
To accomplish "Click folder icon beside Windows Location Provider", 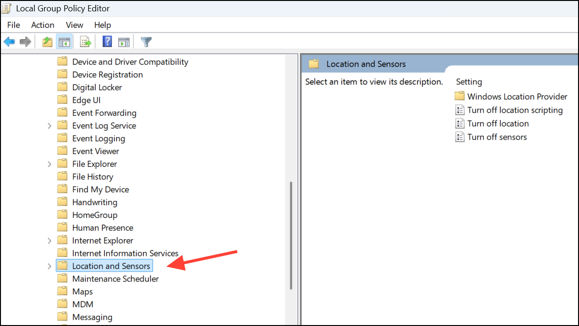I will click(460, 96).
